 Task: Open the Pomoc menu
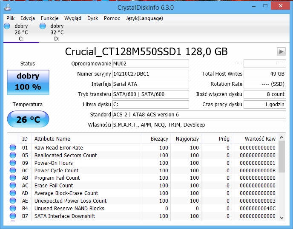[112, 18]
